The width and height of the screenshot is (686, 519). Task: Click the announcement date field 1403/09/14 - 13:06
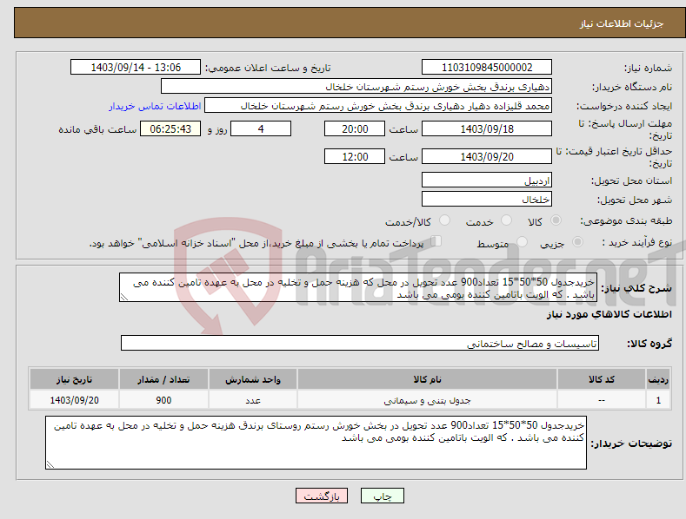[x=136, y=68]
